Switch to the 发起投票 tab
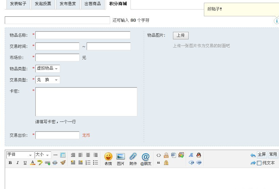Image resolution: width=279 pixels, height=189 pixels. pyautogui.click(x=43, y=4)
